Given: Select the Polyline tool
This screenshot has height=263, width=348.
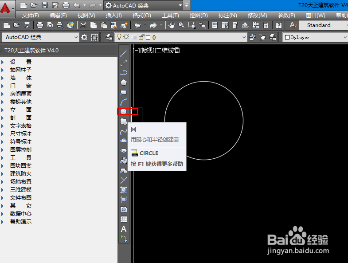Looking at the screenshot, I should click(x=124, y=73).
